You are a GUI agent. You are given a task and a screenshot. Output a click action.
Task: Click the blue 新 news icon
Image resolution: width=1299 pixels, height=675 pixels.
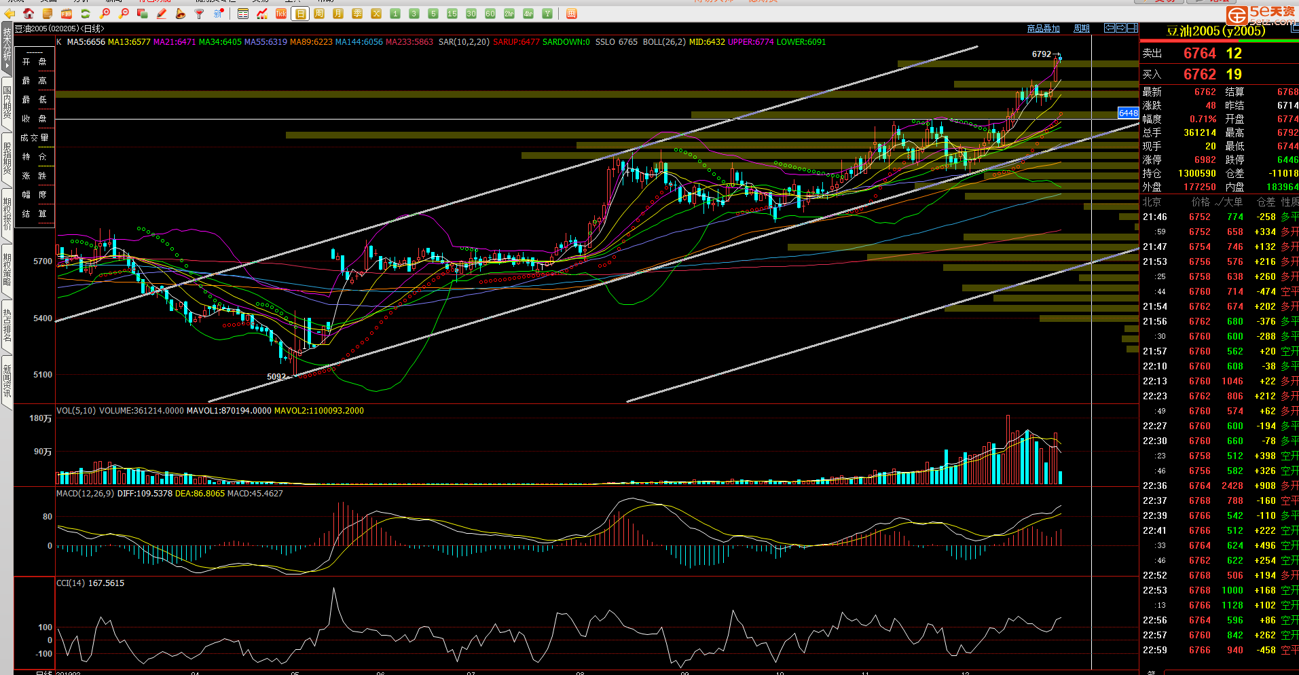(219, 14)
